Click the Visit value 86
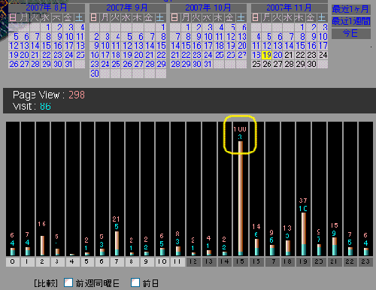 pos(45,107)
